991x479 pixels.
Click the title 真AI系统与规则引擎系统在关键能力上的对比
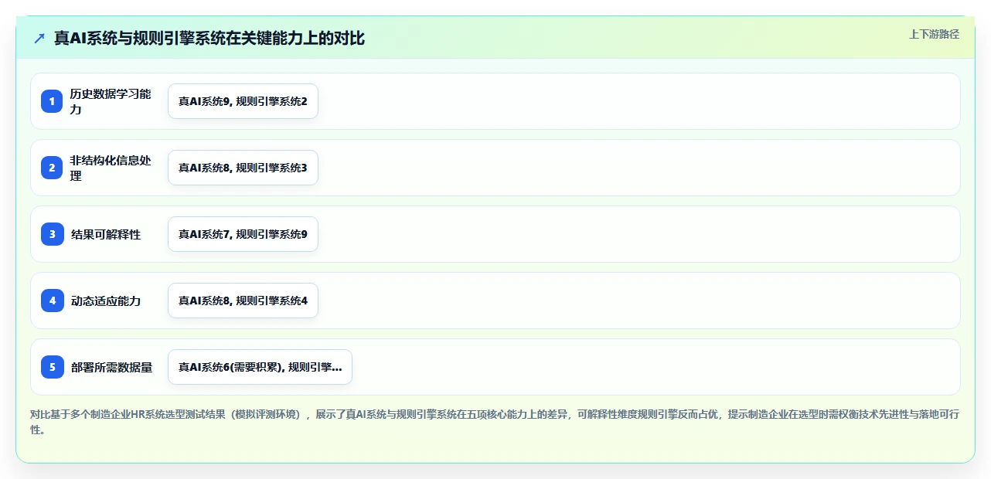(209, 38)
